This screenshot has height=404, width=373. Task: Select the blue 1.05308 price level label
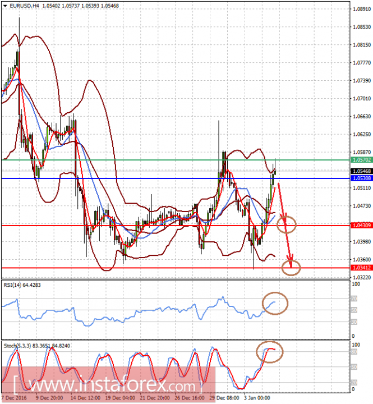pyautogui.click(x=362, y=178)
